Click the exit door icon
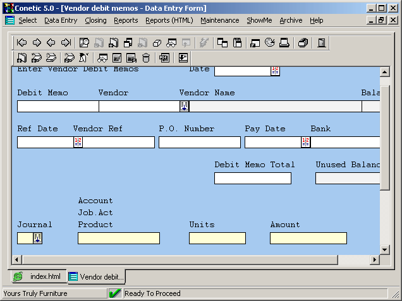The image size is (402, 301). 321,43
